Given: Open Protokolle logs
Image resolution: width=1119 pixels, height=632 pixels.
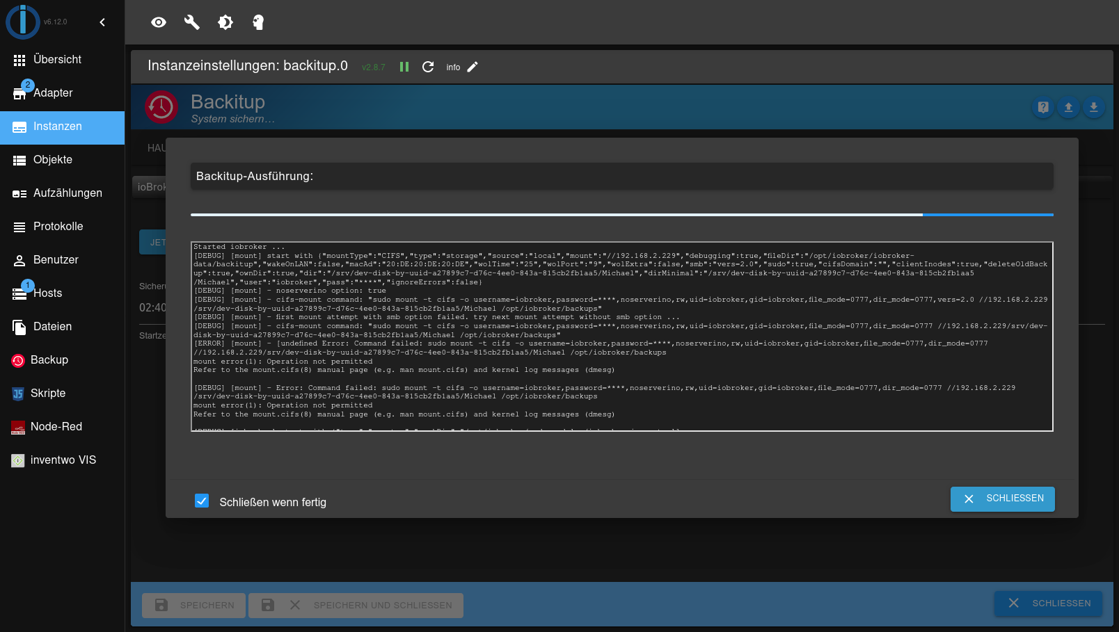Looking at the screenshot, I should pos(63,227).
